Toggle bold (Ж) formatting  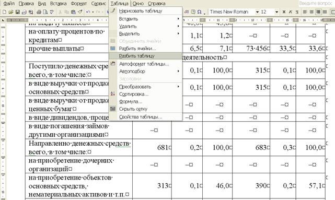(x=284, y=11)
